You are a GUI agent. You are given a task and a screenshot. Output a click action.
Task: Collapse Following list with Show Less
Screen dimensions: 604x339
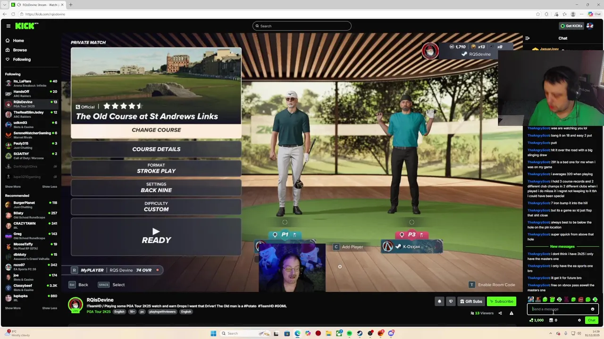50,186
